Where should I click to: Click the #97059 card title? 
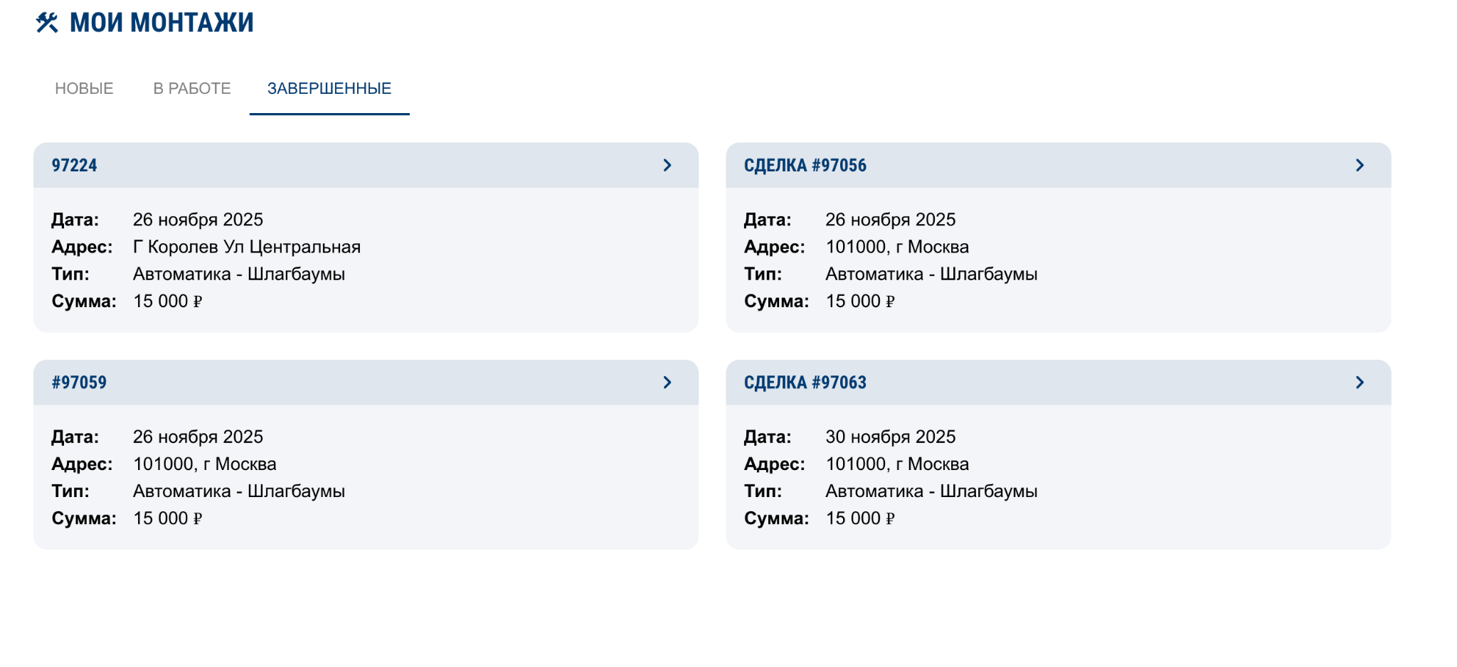79,383
